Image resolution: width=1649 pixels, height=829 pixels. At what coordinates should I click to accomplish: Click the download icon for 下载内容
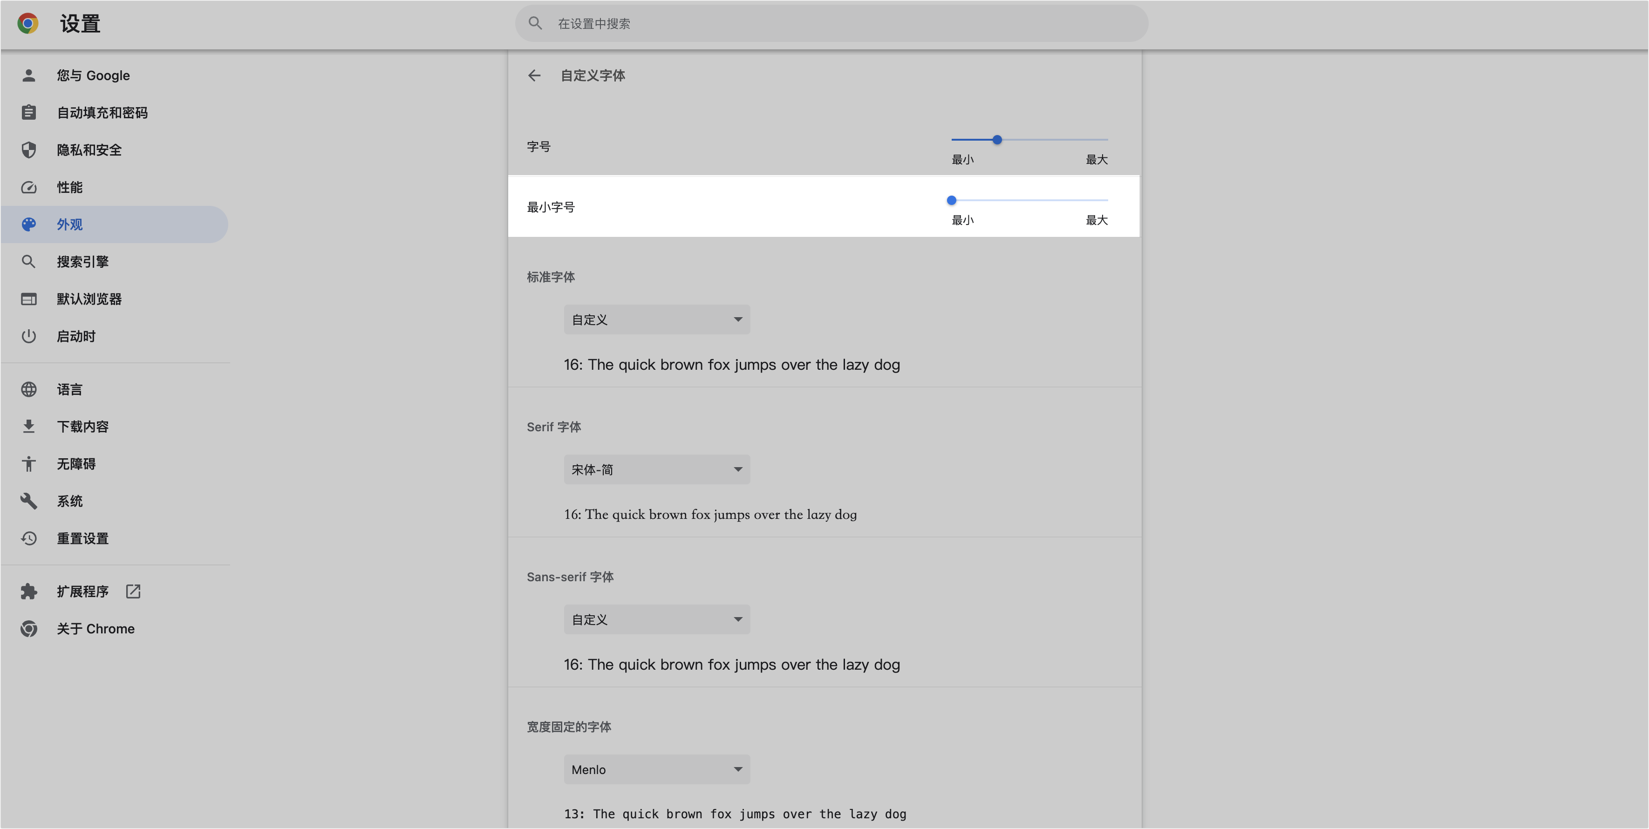(x=28, y=426)
